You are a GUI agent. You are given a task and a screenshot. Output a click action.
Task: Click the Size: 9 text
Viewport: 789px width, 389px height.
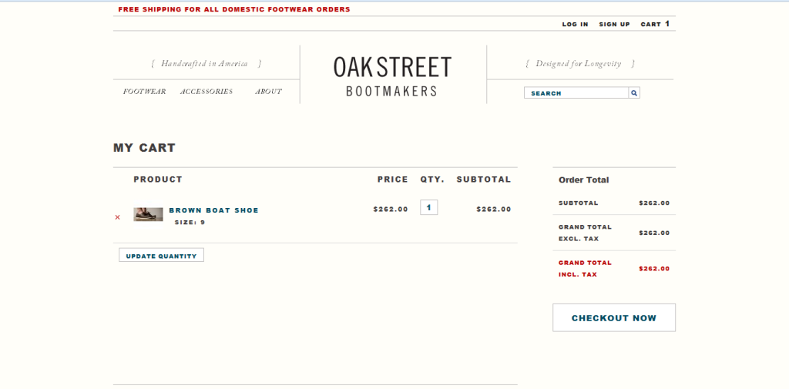tap(190, 223)
